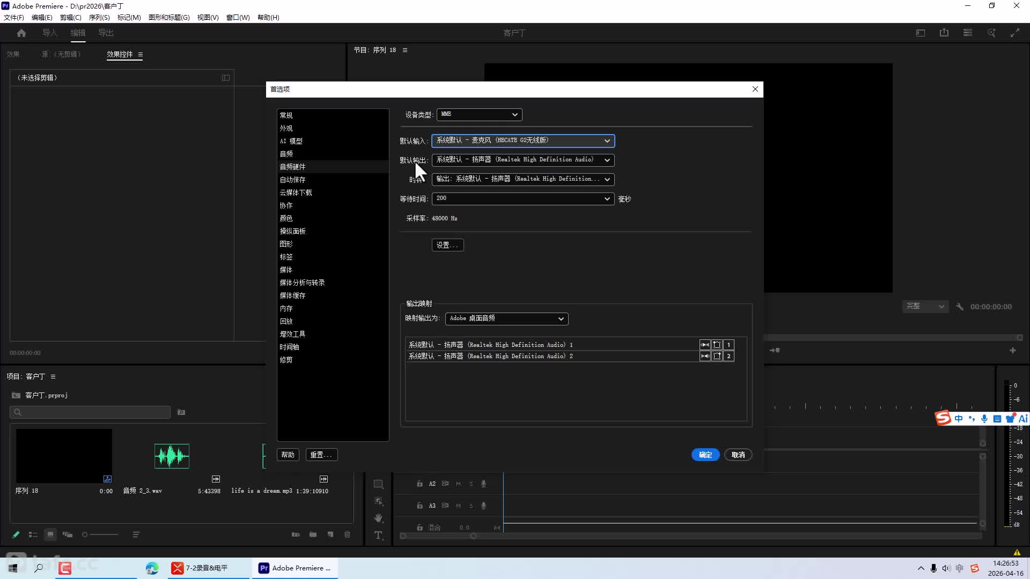Click the 取消 button in preferences
Screen dimensions: 1030x579
click(738, 455)
